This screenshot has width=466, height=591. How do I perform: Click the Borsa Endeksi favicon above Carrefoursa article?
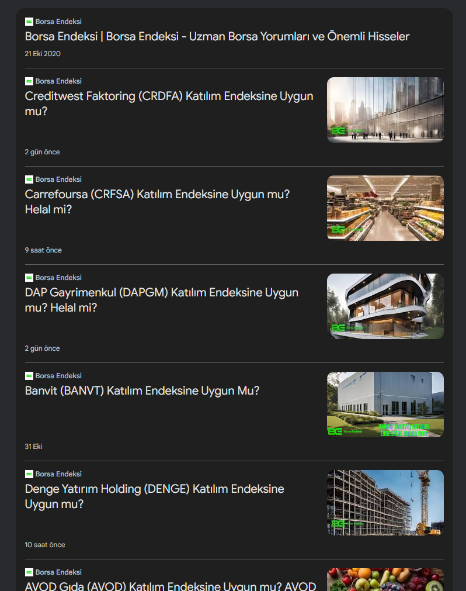(x=29, y=179)
